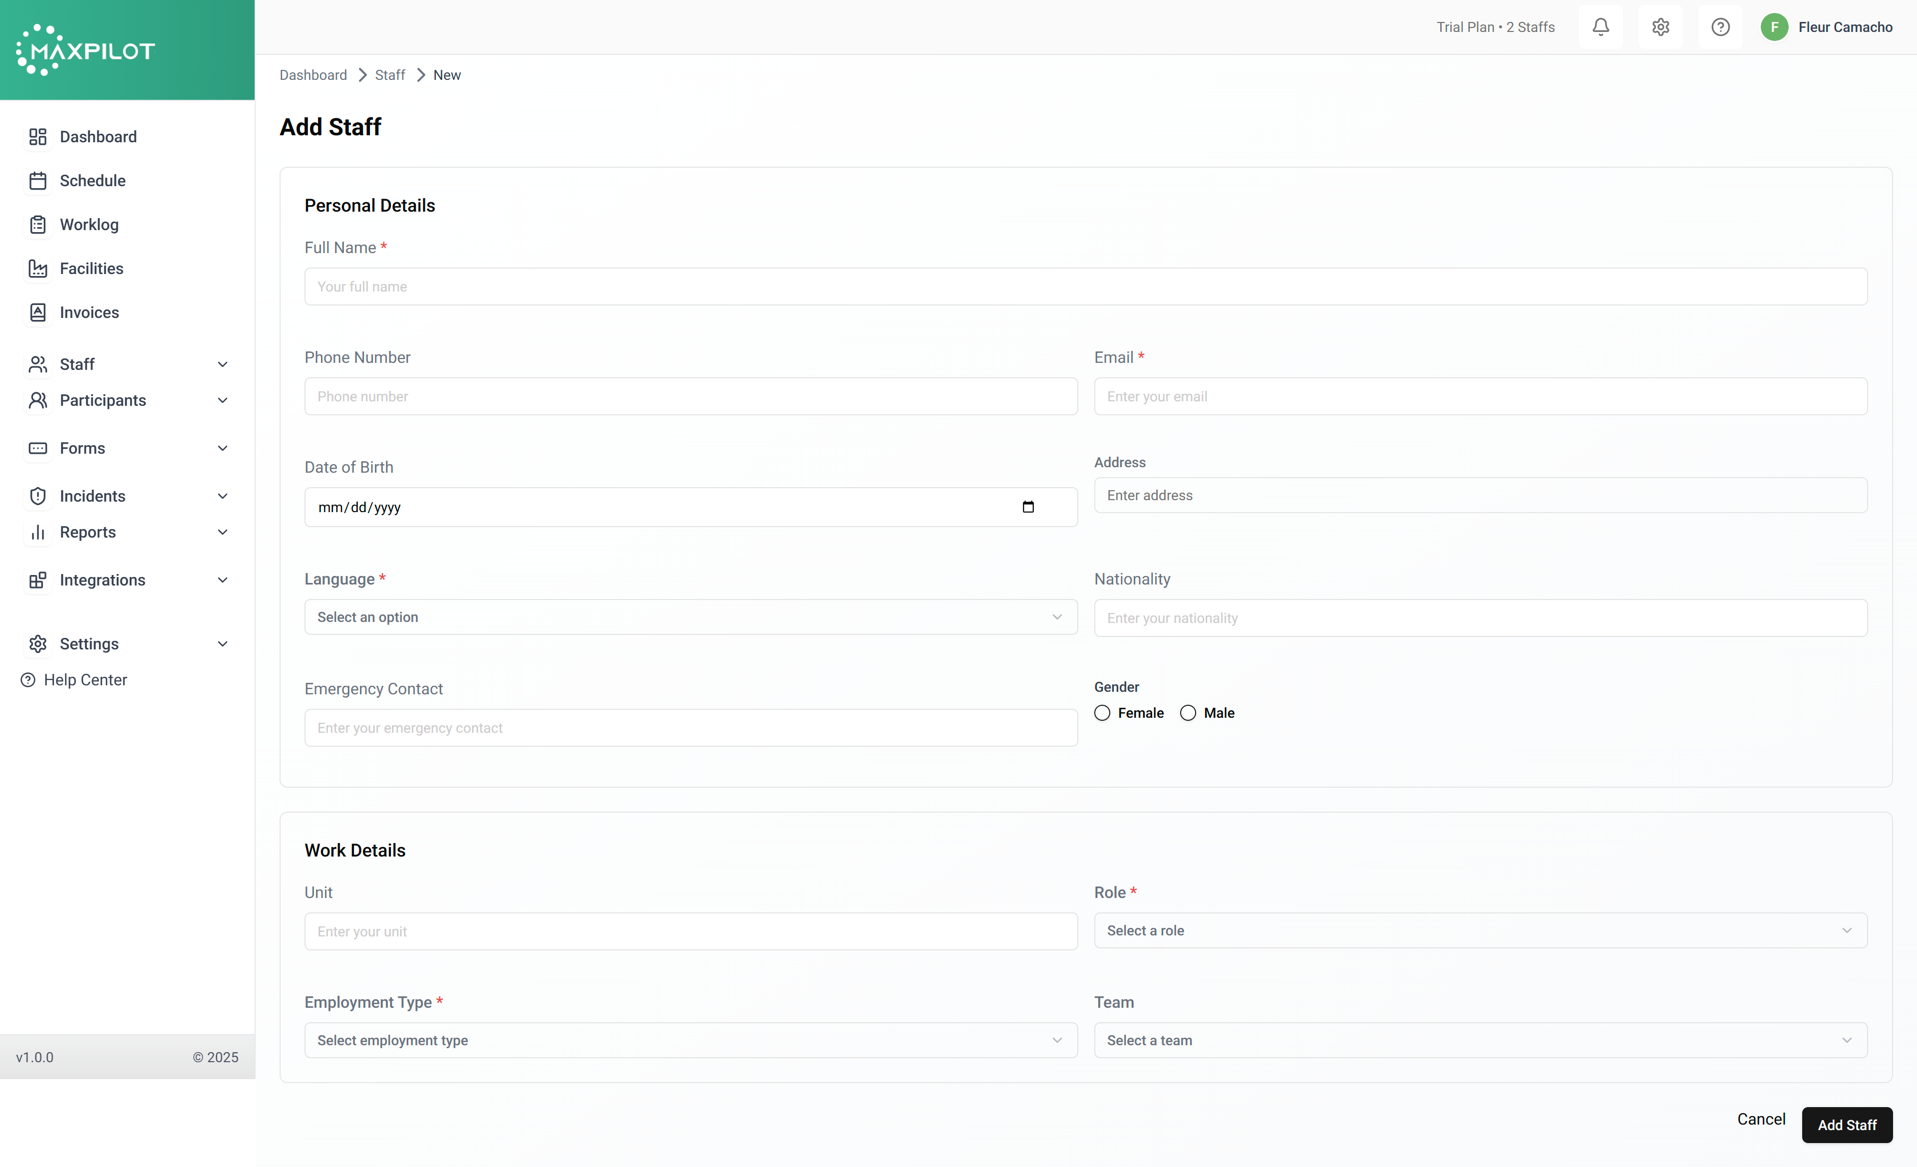Click the Invoices icon in sidebar

point(37,313)
